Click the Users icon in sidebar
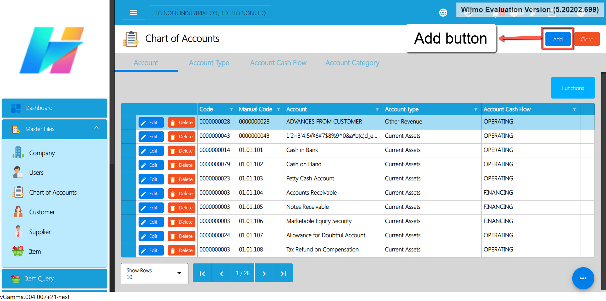The image size is (606, 301). tap(18, 172)
